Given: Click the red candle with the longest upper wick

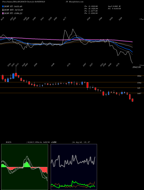Looking at the screenshot, I should (16, 74).
